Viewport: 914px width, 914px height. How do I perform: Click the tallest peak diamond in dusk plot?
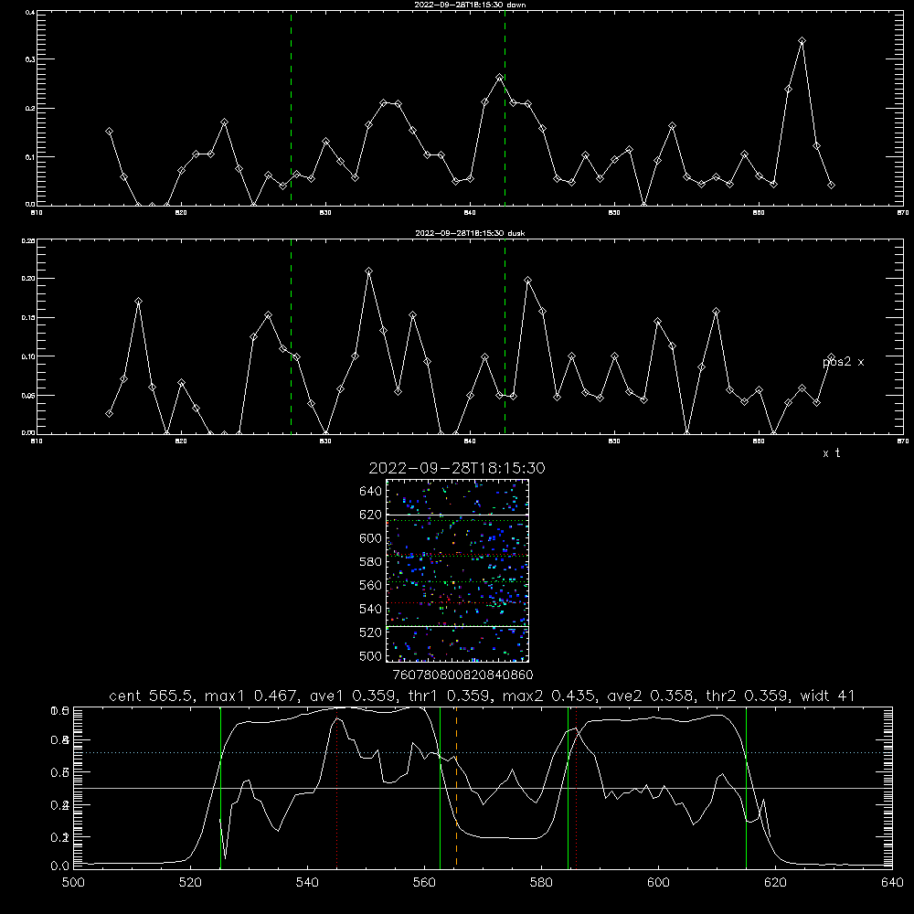pyautogui.click(x=368, y=271)
